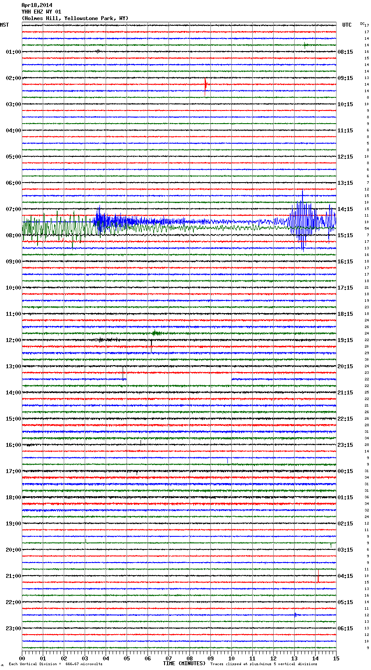Screen dimensions: 371x670
Task: Select the 23:00 MST row label
Action: (13, 629)
